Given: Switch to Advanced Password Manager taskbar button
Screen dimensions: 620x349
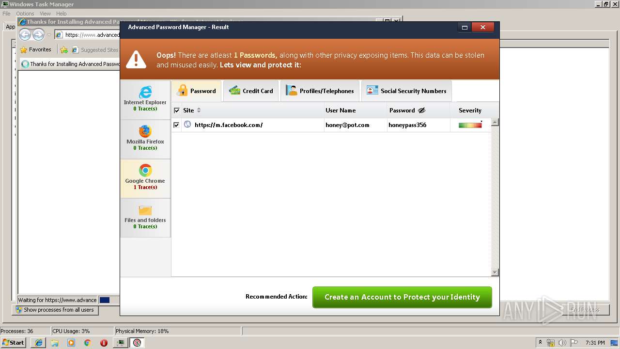Looking at the screenshot, I should click(137, 343).
